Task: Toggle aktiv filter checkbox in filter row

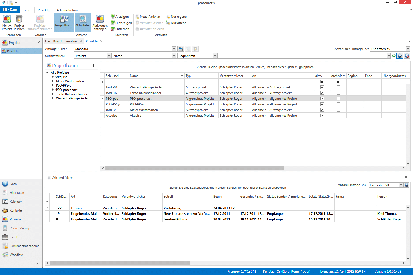Action: 322,81
